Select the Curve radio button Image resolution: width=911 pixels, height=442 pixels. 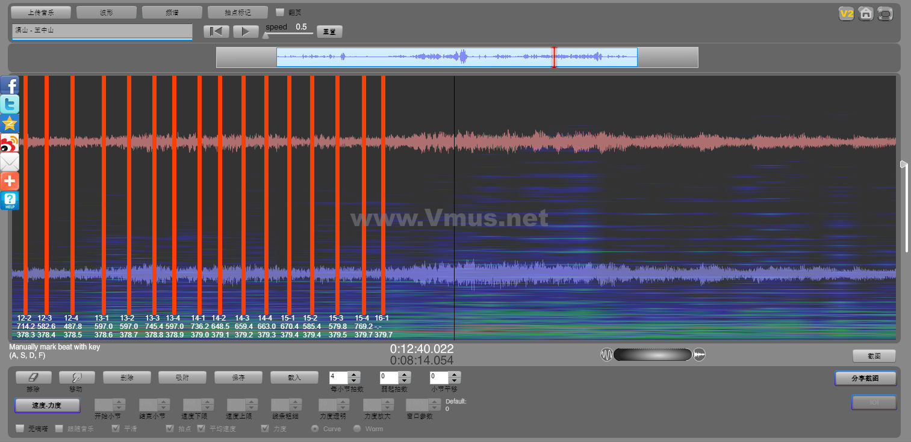(x=315, y=429)
